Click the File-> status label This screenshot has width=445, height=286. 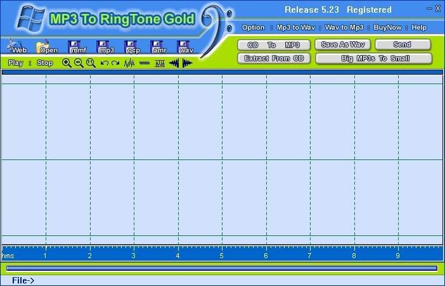pyautogui.click(x=23, y=280)
